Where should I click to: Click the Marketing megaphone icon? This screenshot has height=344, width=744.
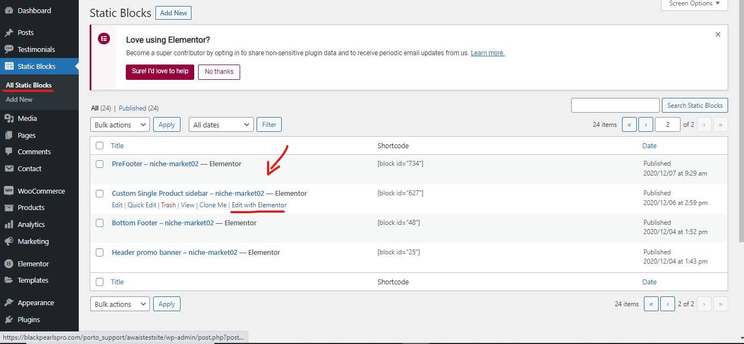click(9, 241)
